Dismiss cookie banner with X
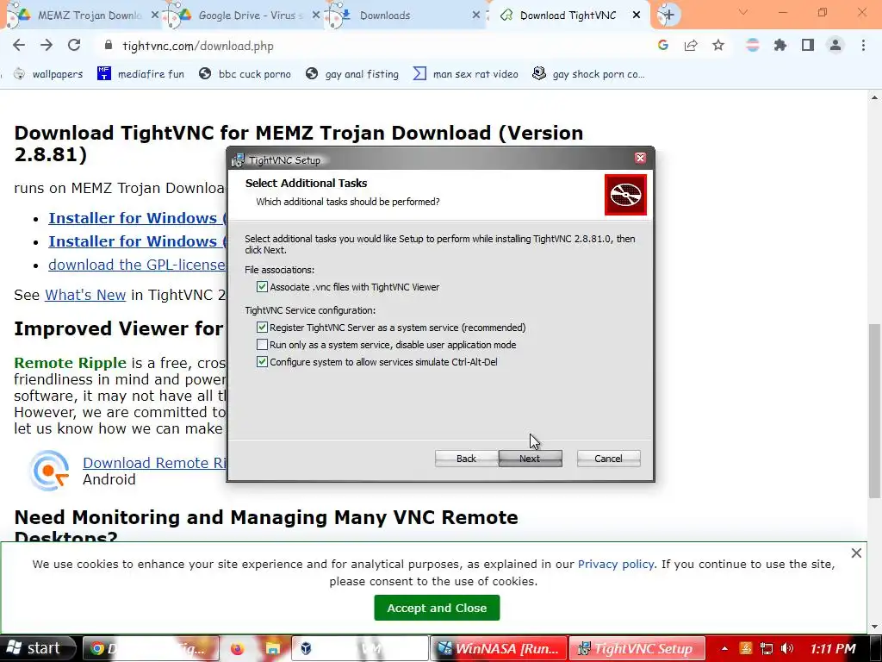Viewport: 882px width, 662px height. pyautogui.click(x=856, y=553)
